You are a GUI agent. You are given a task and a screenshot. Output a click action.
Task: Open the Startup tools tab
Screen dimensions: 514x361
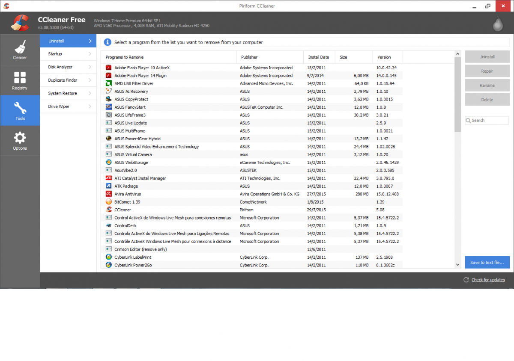[x=68, y=54]
